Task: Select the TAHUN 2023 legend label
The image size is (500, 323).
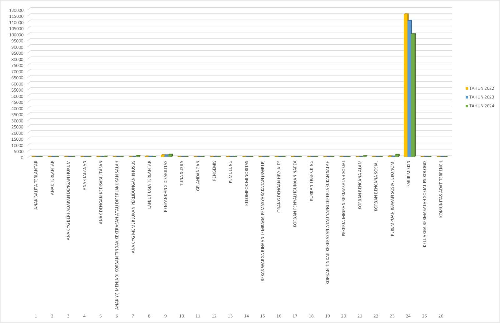Action: (482, 97)
